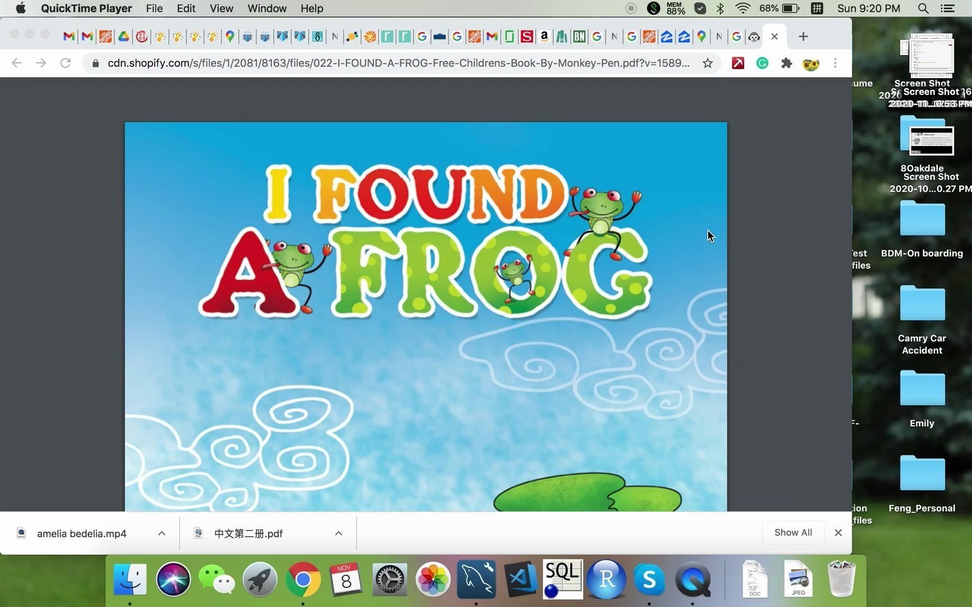Open the File menu
The height and width of the screenshot is (607, 972).
(x=154, y=8)
